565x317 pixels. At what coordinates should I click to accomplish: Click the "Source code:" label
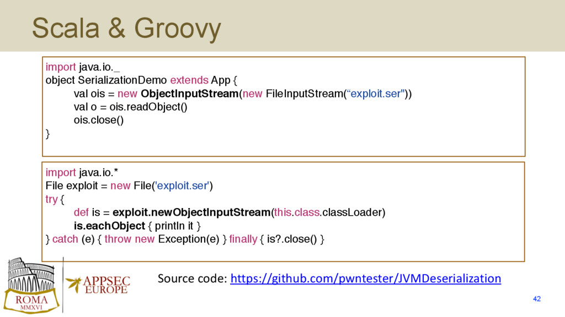(193, 278)
